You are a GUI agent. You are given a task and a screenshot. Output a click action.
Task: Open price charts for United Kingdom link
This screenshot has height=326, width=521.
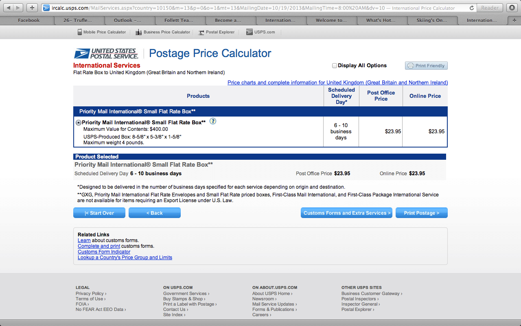(x=337, y=83)
